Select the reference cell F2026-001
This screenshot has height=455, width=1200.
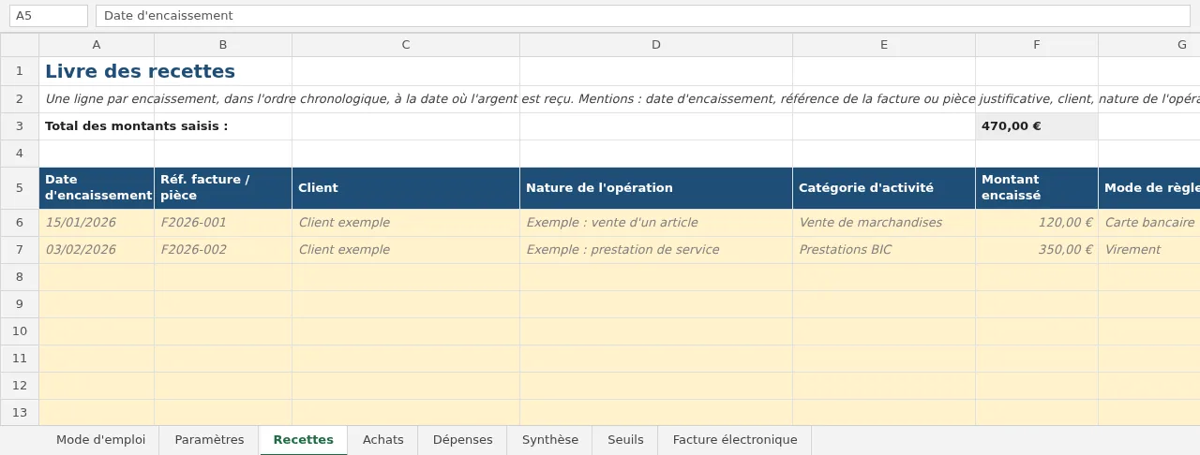223,223
